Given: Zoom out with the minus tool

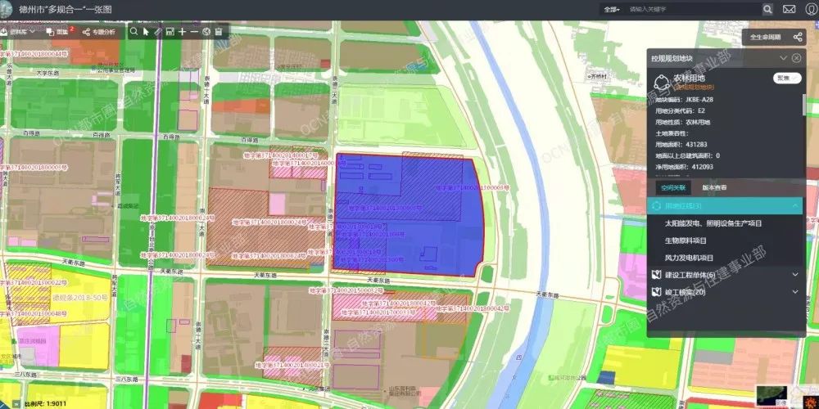Looking at the screenshot, I should tap(194, 32).
